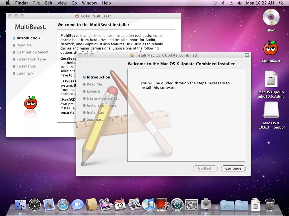Click resize grip of Update Combined window
This screenshot has width=289, height=216.
249,174
